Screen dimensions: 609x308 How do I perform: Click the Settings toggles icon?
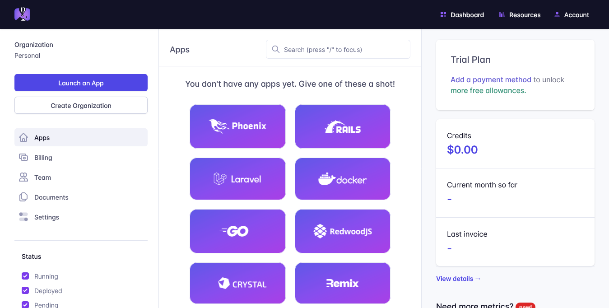tap(23, 217)
